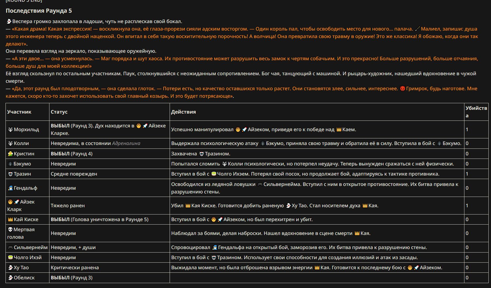Click the name Мертвая голова in participant column
This screenshot has width=491, height=288.
pyautogui.click(x=21, y=234)
